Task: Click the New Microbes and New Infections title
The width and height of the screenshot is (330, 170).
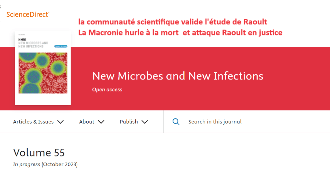Action: [x=178, y=76]
